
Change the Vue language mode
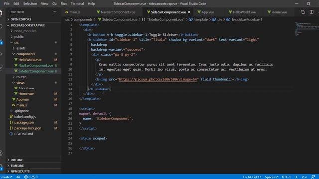(304, 177)
